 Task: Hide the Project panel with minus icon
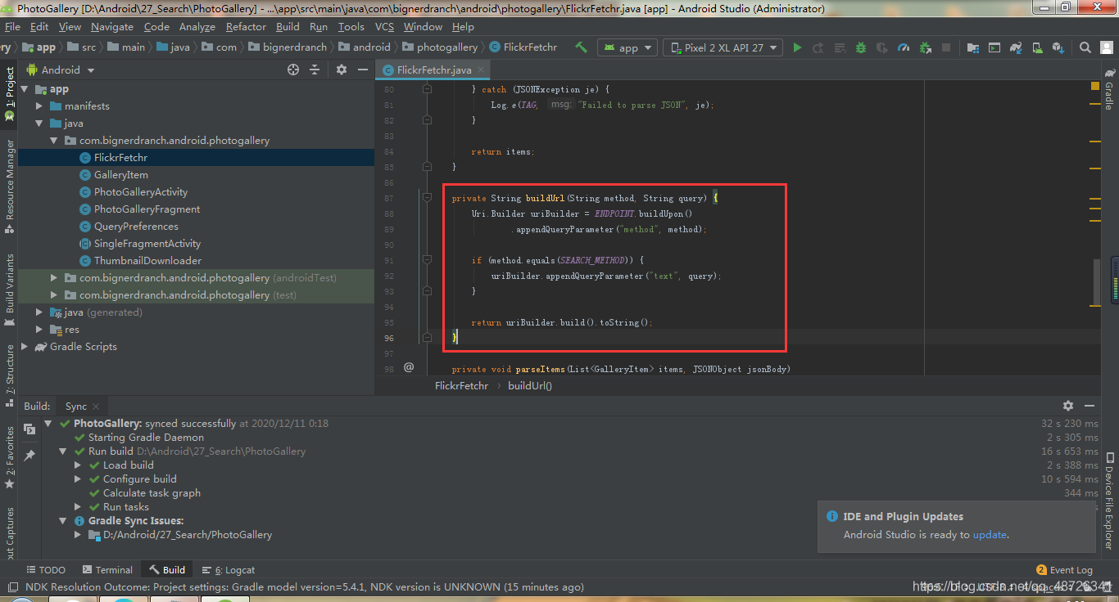click(x=363, y=70)
